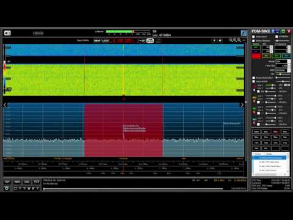
Task: Toggle the RX4 checkbox
Action: (x=258, y=124)
